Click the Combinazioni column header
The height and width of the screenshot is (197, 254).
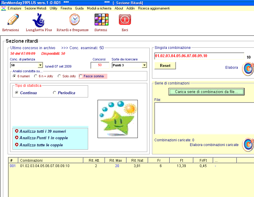[x=51, y=160]
